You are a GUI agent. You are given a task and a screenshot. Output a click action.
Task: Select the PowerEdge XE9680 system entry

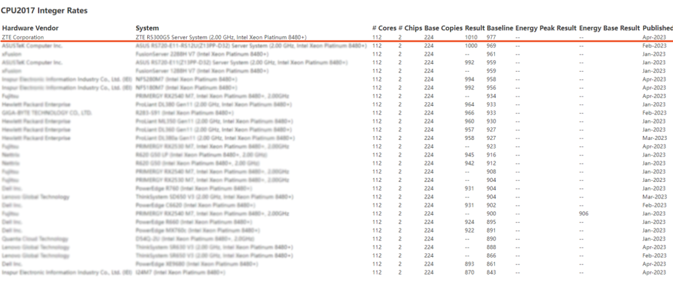(x=197, y=264)
